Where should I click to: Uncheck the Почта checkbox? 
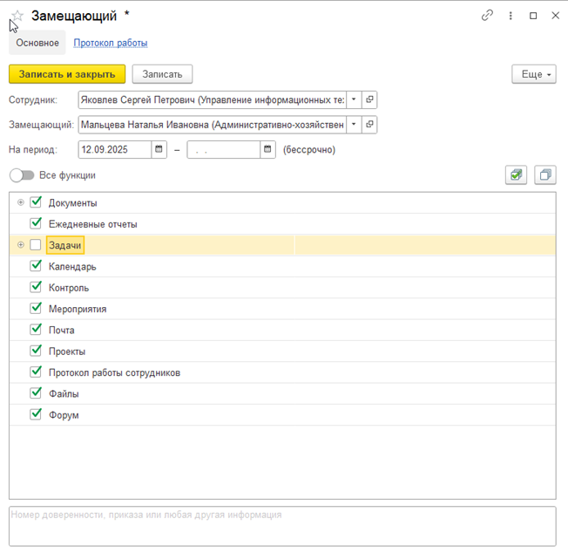pyautogui.click(x=36, y=330)
